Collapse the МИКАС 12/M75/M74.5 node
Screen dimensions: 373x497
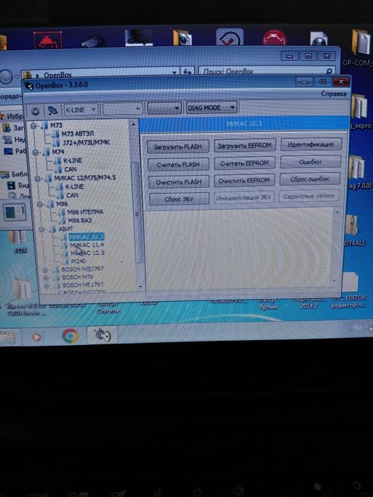(38, 179)
